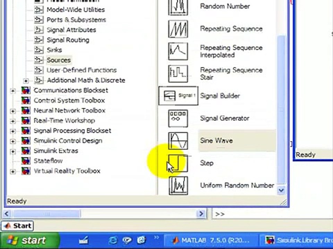
Task: Click the Model-Wide Utilities library icon
Action: pos(39,10)
